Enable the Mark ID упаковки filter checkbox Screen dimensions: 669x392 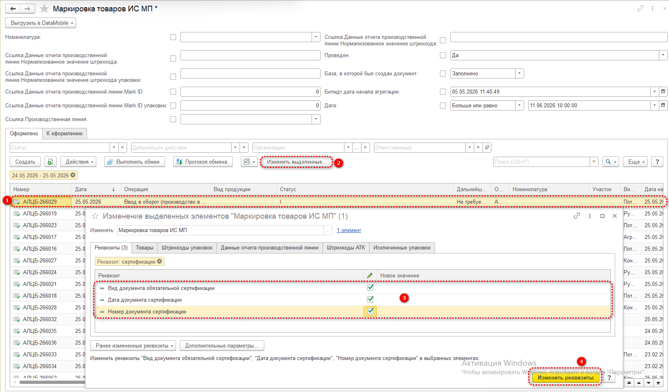(173, 105)
